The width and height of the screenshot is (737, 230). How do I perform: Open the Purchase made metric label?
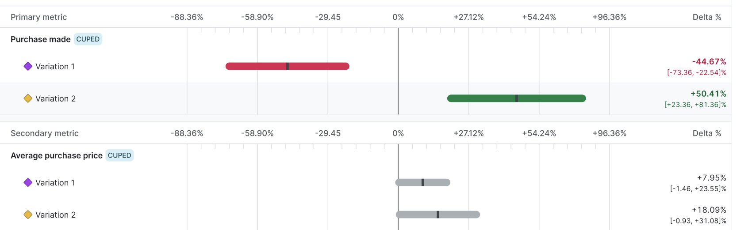coord(41,39)
